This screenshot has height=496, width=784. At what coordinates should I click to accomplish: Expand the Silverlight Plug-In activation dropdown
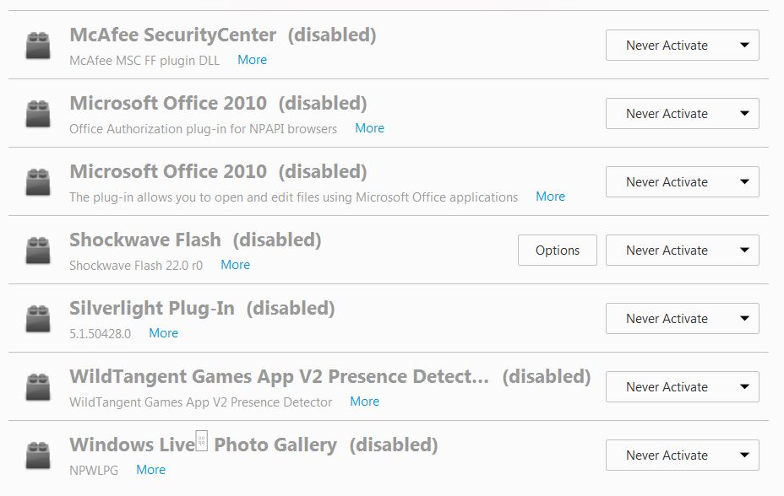[682, 319]
